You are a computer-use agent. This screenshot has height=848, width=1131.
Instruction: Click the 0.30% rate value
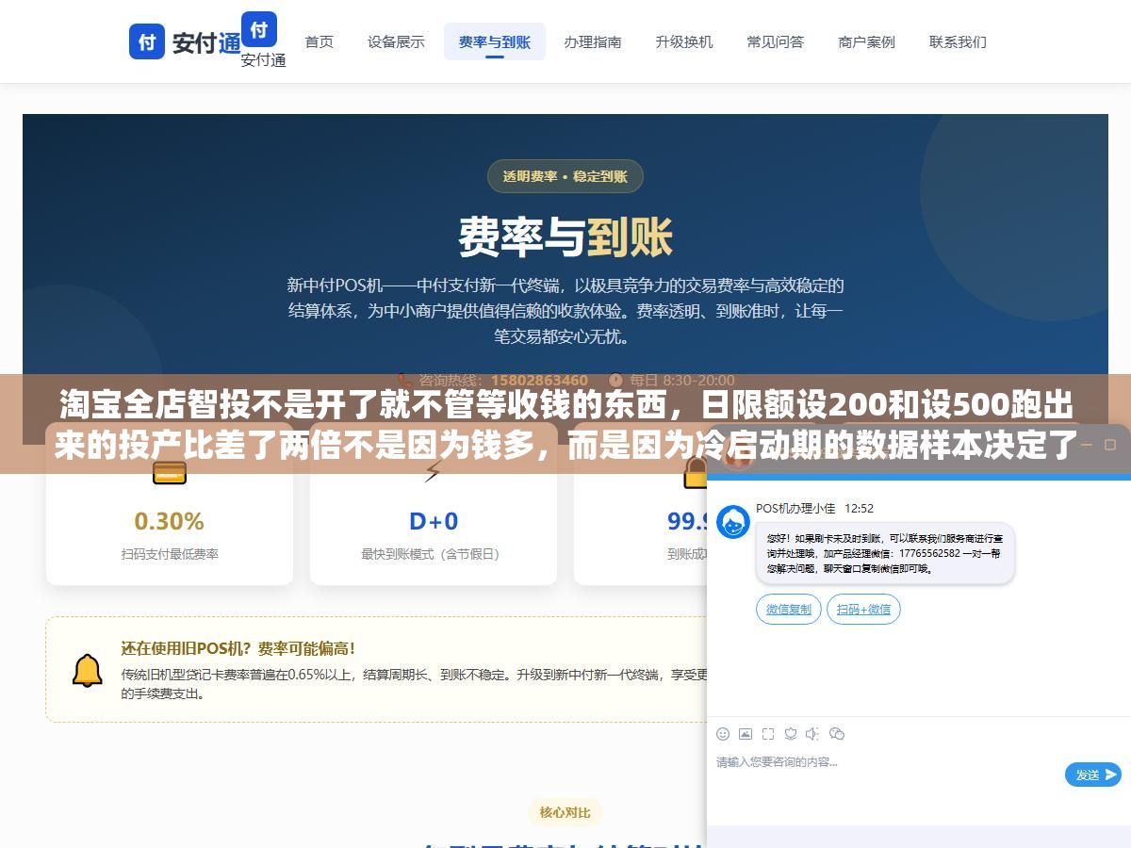170,521
